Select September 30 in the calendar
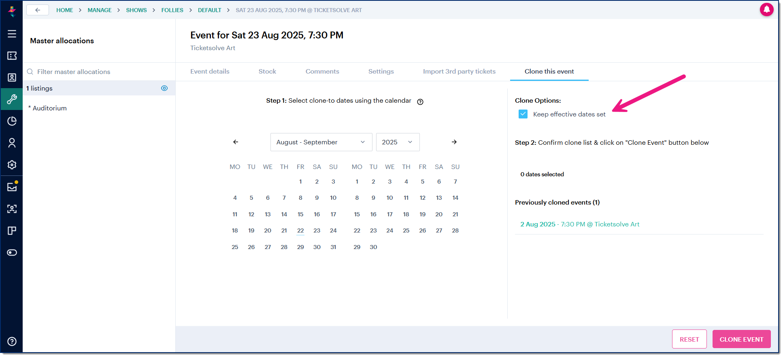The width and height of the screenshot is (783, 357). point(373,247)
